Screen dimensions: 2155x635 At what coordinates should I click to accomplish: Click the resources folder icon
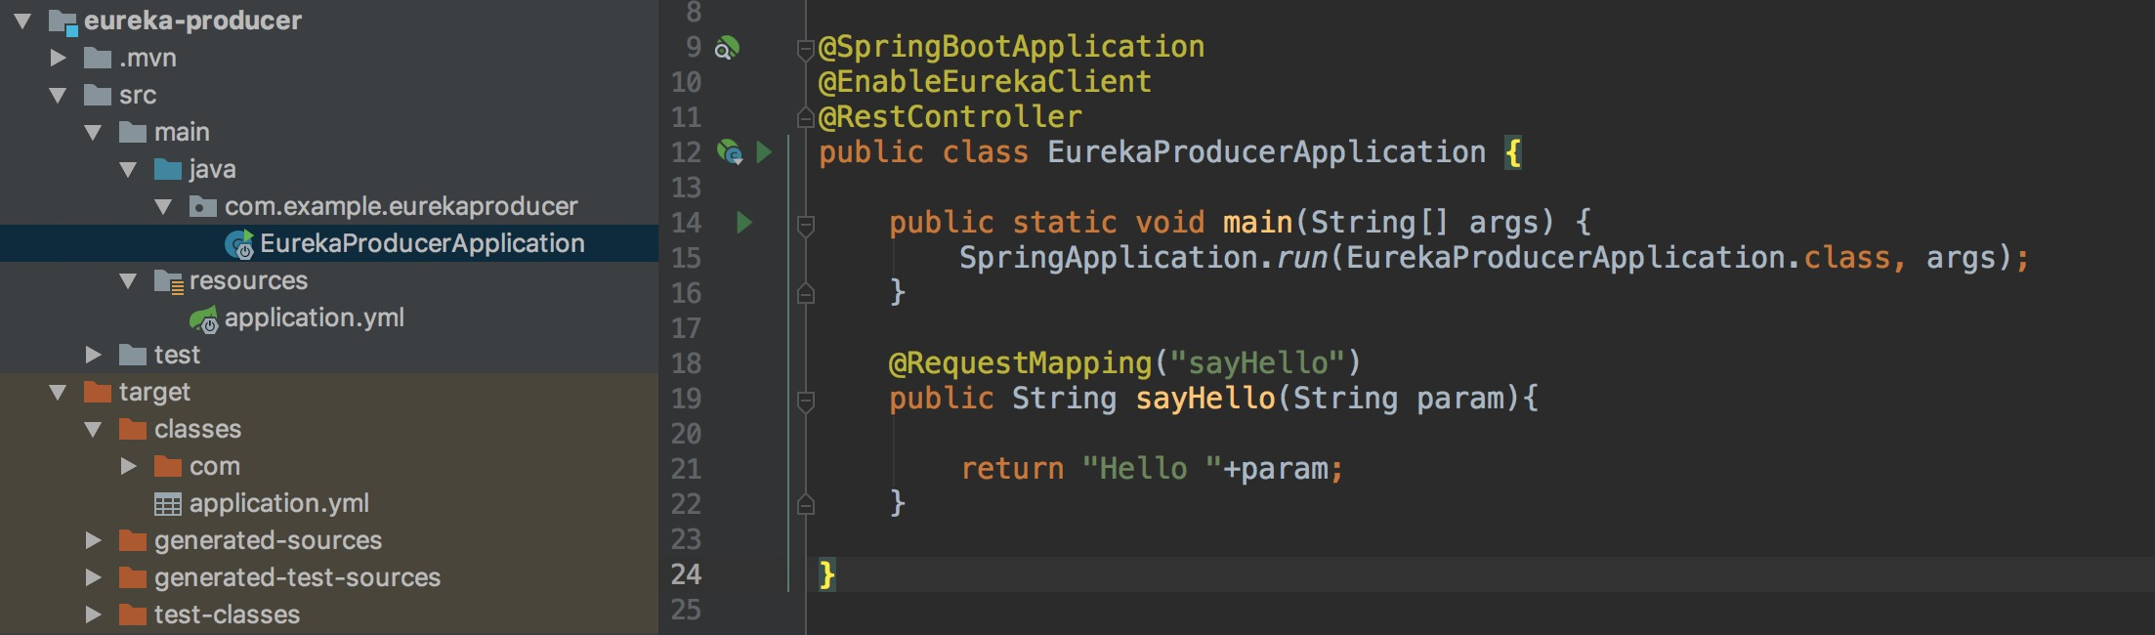169,281
